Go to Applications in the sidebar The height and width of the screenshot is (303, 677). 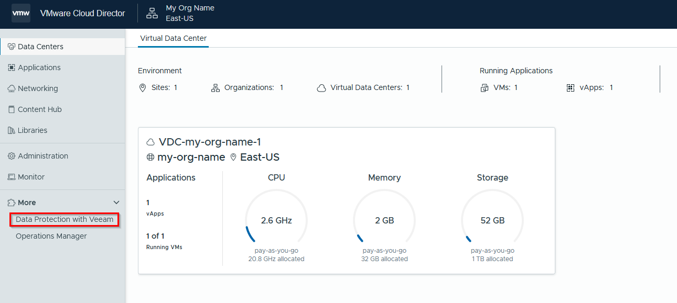tap(62, 68)
